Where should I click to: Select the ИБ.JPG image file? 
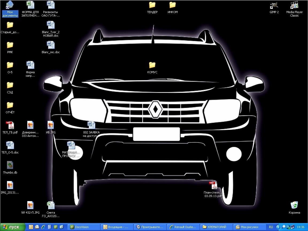point(51,128)
